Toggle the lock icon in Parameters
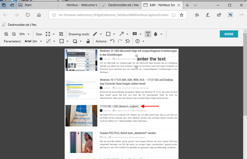The height and width of the screenshot is (159, 247). [x=88, y=41]
